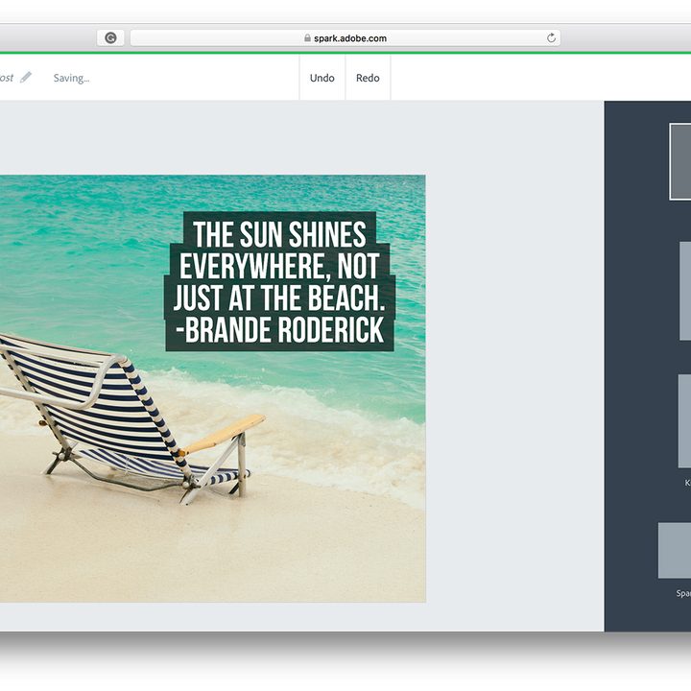Click the Saving... status text
The height and width of the screenshot is (691, 691).
coord(71,78)
